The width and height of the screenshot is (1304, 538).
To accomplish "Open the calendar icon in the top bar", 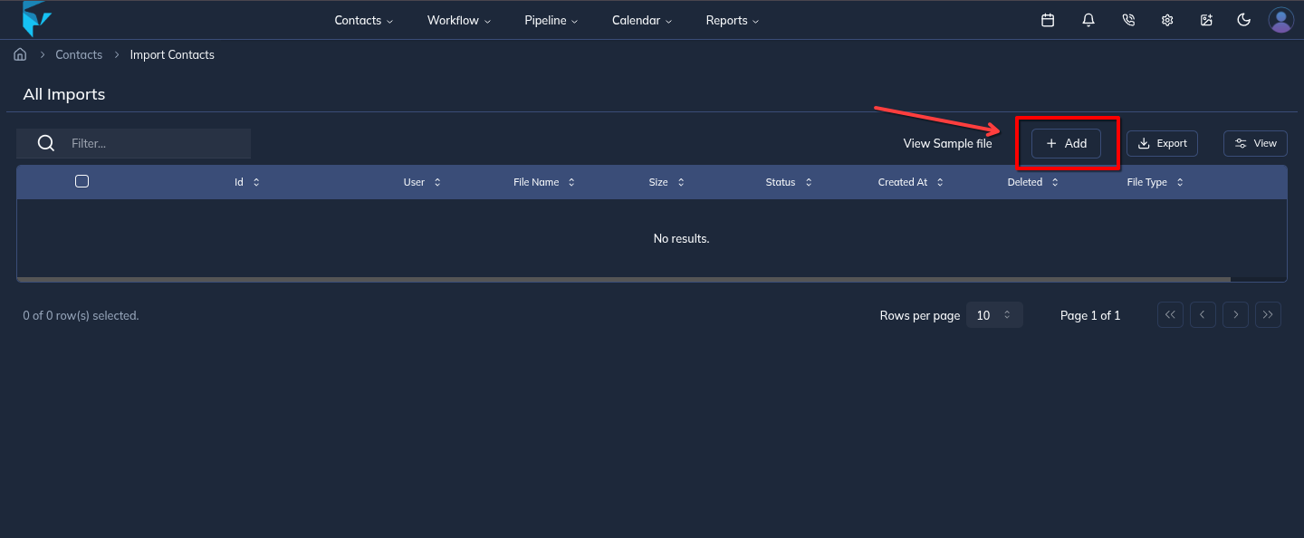I will (1048, 19).
